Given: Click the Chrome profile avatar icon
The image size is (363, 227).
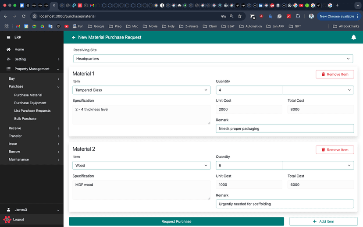Looking at the screenshot, I should click(x=311, y=16).
